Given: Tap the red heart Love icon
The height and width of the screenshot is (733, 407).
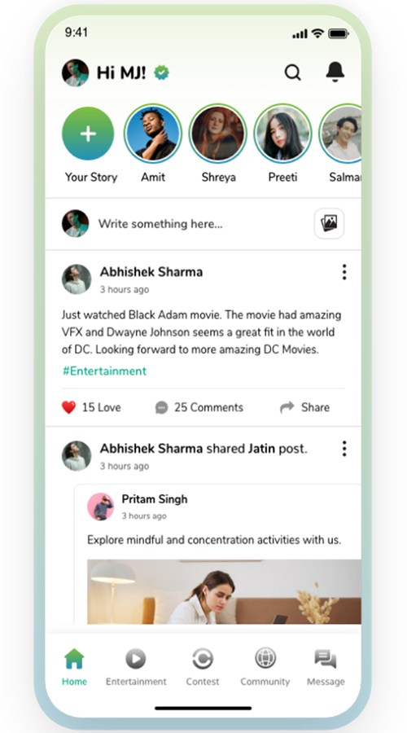Looking at the screenshot, I should pos(68,408).
